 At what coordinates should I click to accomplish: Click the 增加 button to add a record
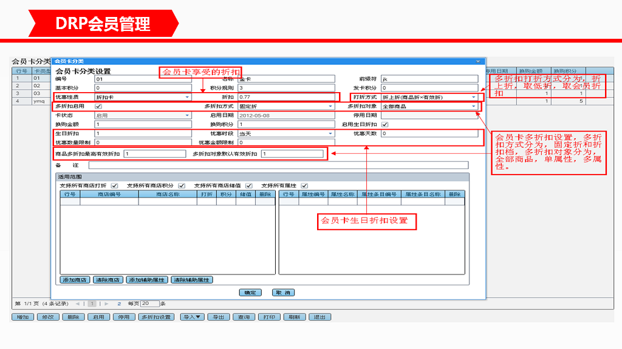22,316
